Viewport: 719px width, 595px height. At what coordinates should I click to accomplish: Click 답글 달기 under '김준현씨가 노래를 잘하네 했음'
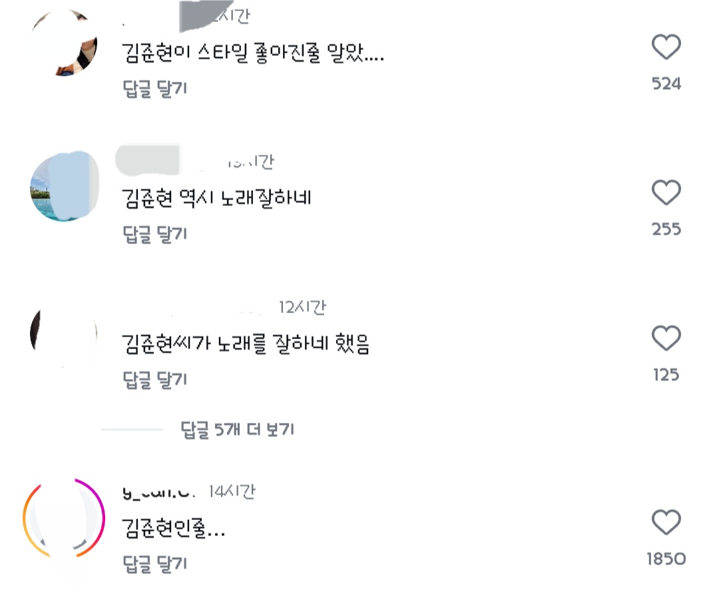[x=155, y=380]
